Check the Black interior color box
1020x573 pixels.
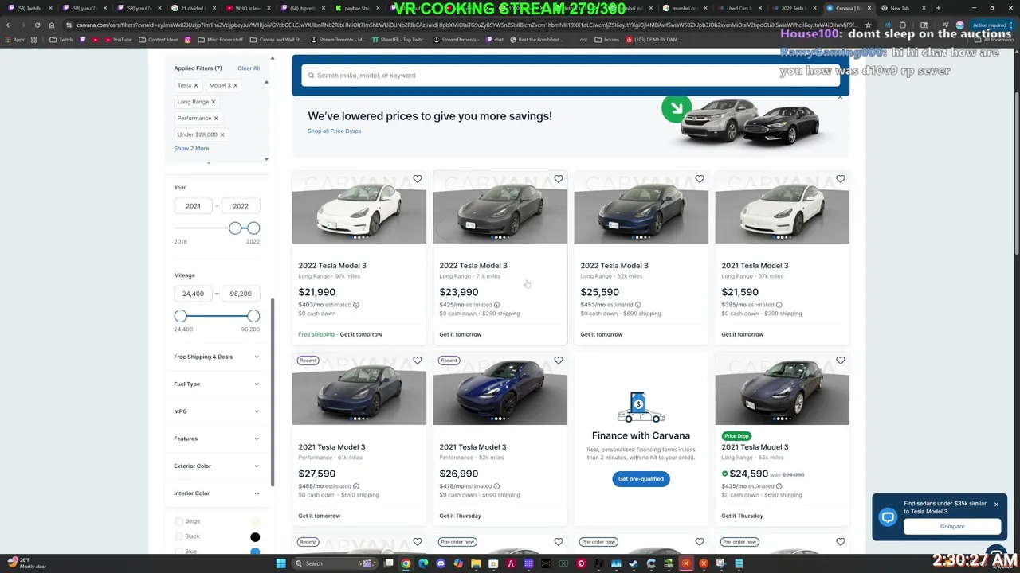coord(178,536)
